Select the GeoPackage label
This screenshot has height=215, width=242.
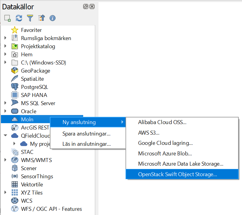click(x=36, y=71)
